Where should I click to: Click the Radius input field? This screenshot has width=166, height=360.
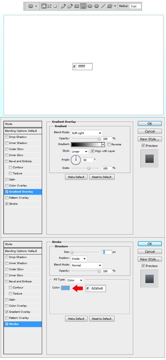135,6
